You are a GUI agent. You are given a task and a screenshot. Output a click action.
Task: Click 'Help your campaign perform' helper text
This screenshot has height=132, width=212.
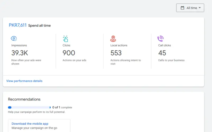tap(37, 112)
